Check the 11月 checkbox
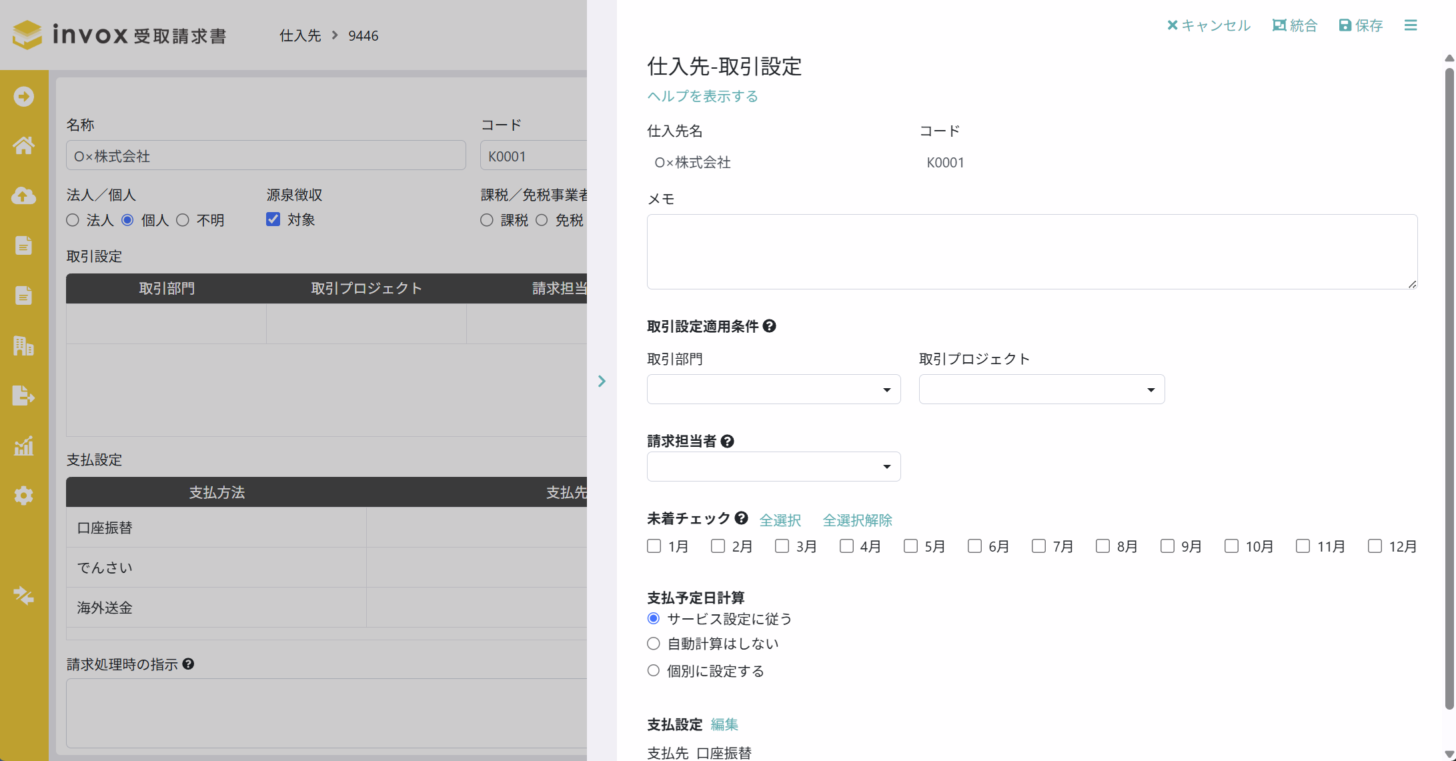This screenshot has width=1456, height=761. [x=1303, y=546]
